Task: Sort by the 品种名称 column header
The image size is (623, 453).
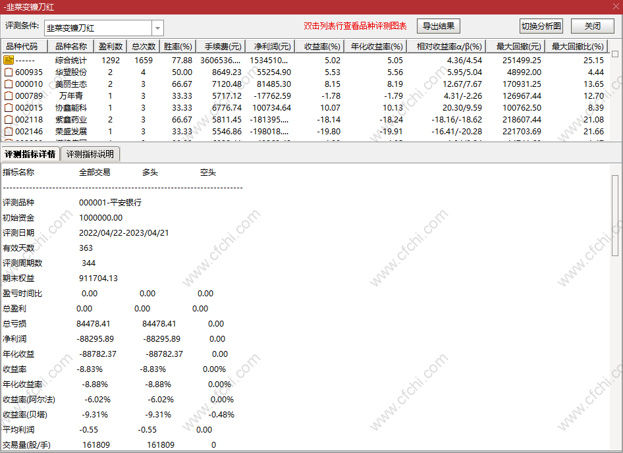Action: 70,47
